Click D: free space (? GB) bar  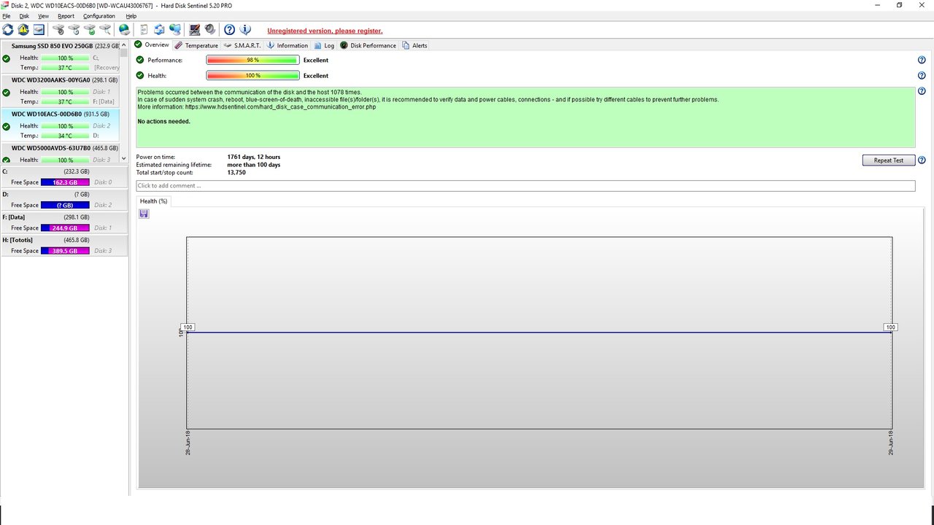[x=65, y=205]
